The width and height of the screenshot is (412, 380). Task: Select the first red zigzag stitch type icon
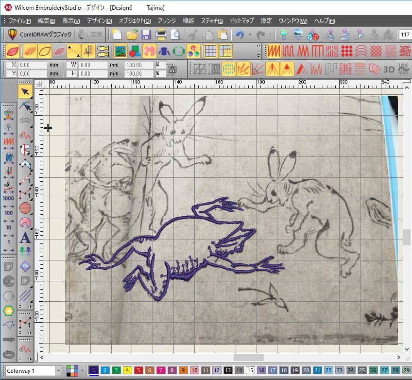click(x=274, y=51)
